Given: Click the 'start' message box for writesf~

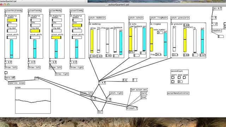Looking at the screenshot, I should pos(144,93).
